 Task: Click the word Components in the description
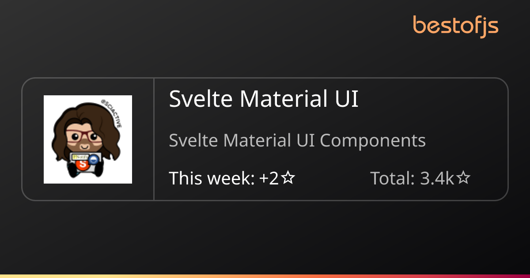[x=373, y=141]
